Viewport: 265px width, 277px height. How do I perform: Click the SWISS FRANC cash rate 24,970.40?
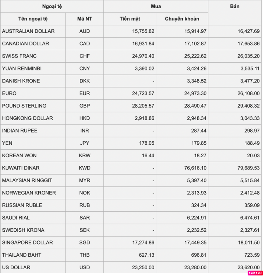[143, 56]
